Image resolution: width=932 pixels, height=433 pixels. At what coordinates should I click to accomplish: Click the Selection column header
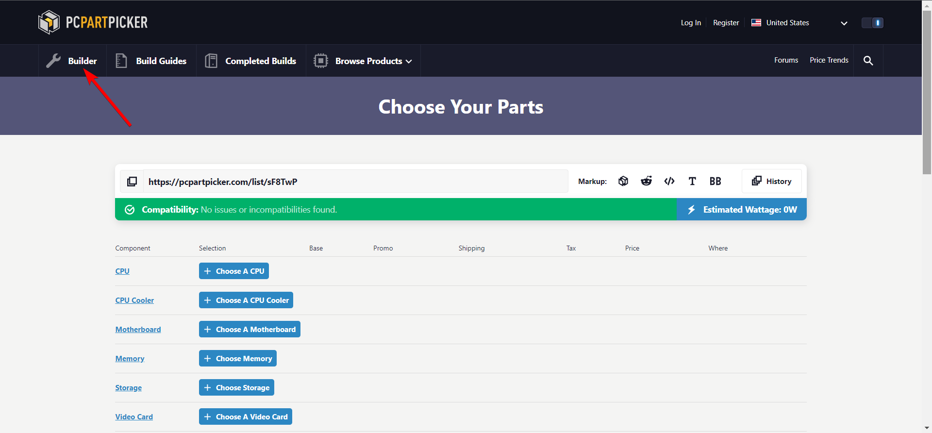pos(212,248)
